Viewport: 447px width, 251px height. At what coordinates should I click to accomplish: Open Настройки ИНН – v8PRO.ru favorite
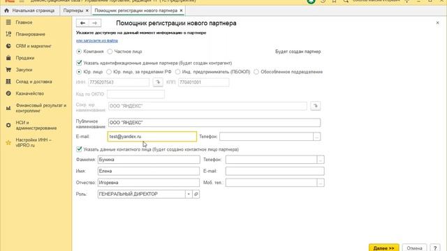click(x=34, y=142)
